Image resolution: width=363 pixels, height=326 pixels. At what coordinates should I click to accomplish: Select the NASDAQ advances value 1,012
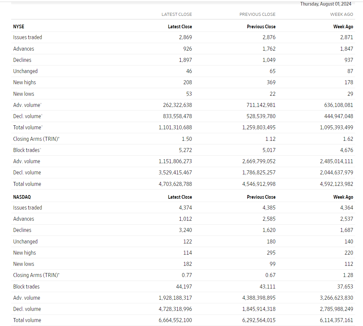pos(185,219)
